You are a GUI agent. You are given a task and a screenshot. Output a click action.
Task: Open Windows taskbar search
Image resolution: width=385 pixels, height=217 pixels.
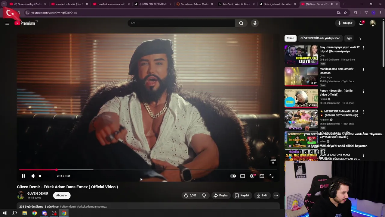pos(14,213)
